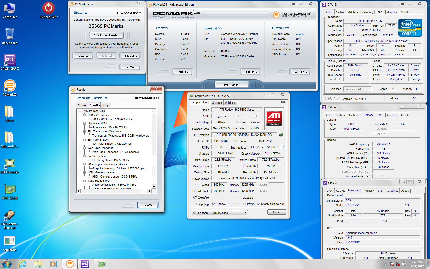Screen dimensions: 430x269
Task: Select Audio Compression: 5697.244 KB/s row
Action: (x=114, y=185)
